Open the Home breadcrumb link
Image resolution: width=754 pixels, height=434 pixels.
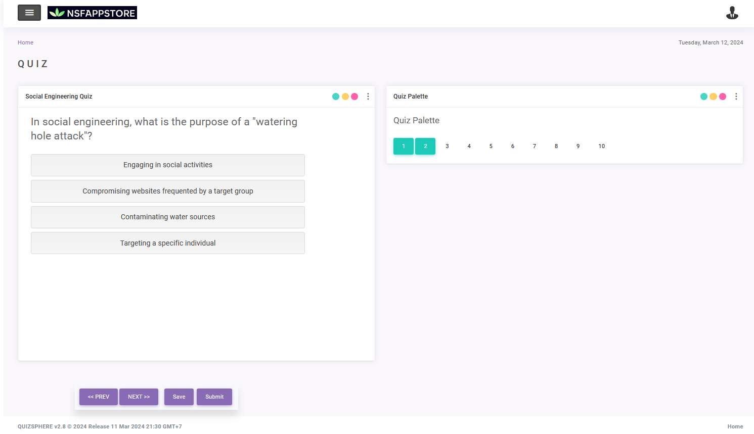point(25,42)
